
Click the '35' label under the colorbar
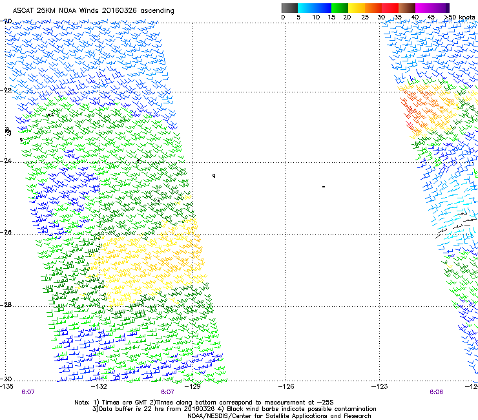[x=398, y=17]
